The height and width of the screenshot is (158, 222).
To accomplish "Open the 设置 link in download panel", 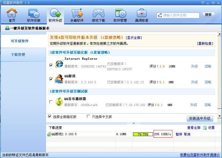I will (x=211, y=128).
